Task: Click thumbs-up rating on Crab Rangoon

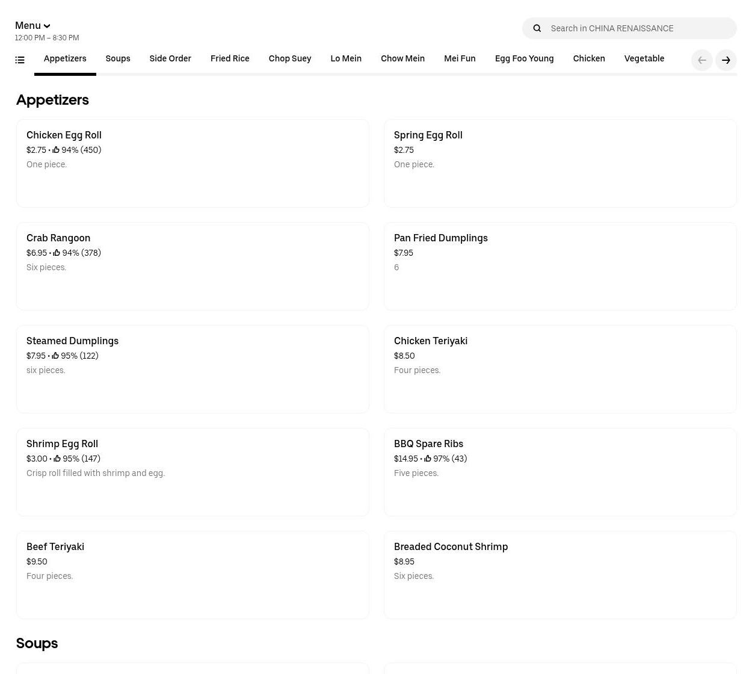Action: (57, 253)
